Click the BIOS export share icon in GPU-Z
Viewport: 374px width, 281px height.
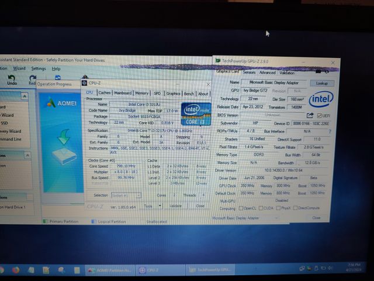(310, 116)
